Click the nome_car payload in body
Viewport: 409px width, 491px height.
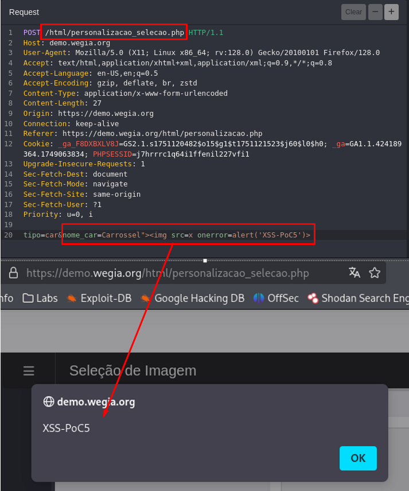(x=186, y=235)
